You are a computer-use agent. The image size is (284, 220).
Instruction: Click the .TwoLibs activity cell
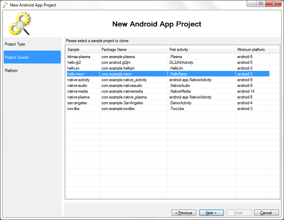pyautogui.click(x=177, y=109)
